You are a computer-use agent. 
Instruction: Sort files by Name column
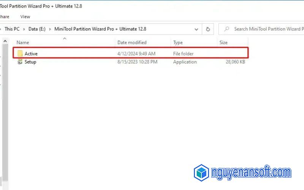[23, 43]
